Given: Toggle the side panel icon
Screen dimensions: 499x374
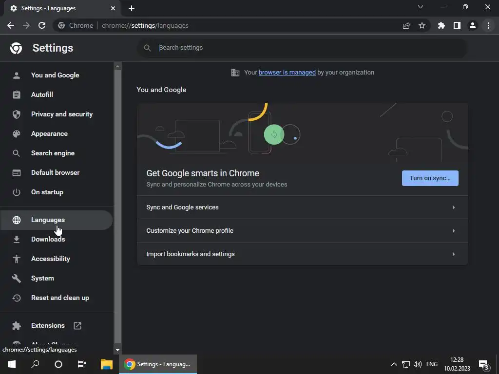Looking at the screenshot, I should (457, 25).
